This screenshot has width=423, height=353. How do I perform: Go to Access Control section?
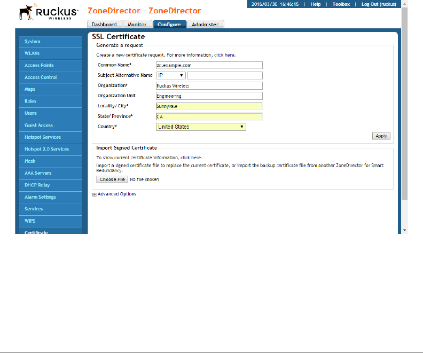(x=50, y=77)
